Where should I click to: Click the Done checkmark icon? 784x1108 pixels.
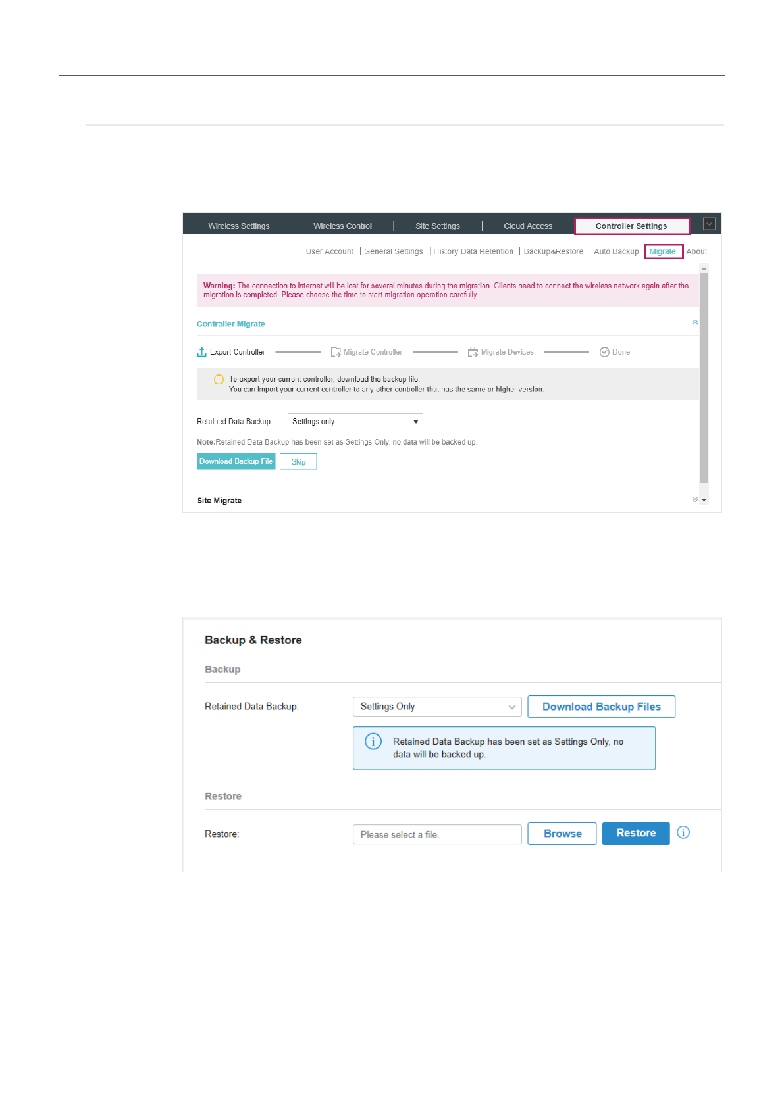point(604,352)
